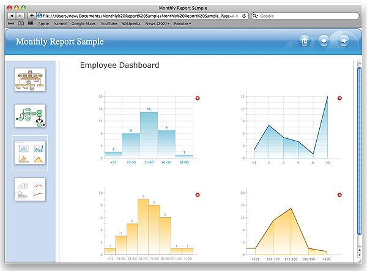Expand the Popular bookmarks dropdown
The height and width of the screenshot is (271, 367).
pyautogui.click(x=182, y=23)
